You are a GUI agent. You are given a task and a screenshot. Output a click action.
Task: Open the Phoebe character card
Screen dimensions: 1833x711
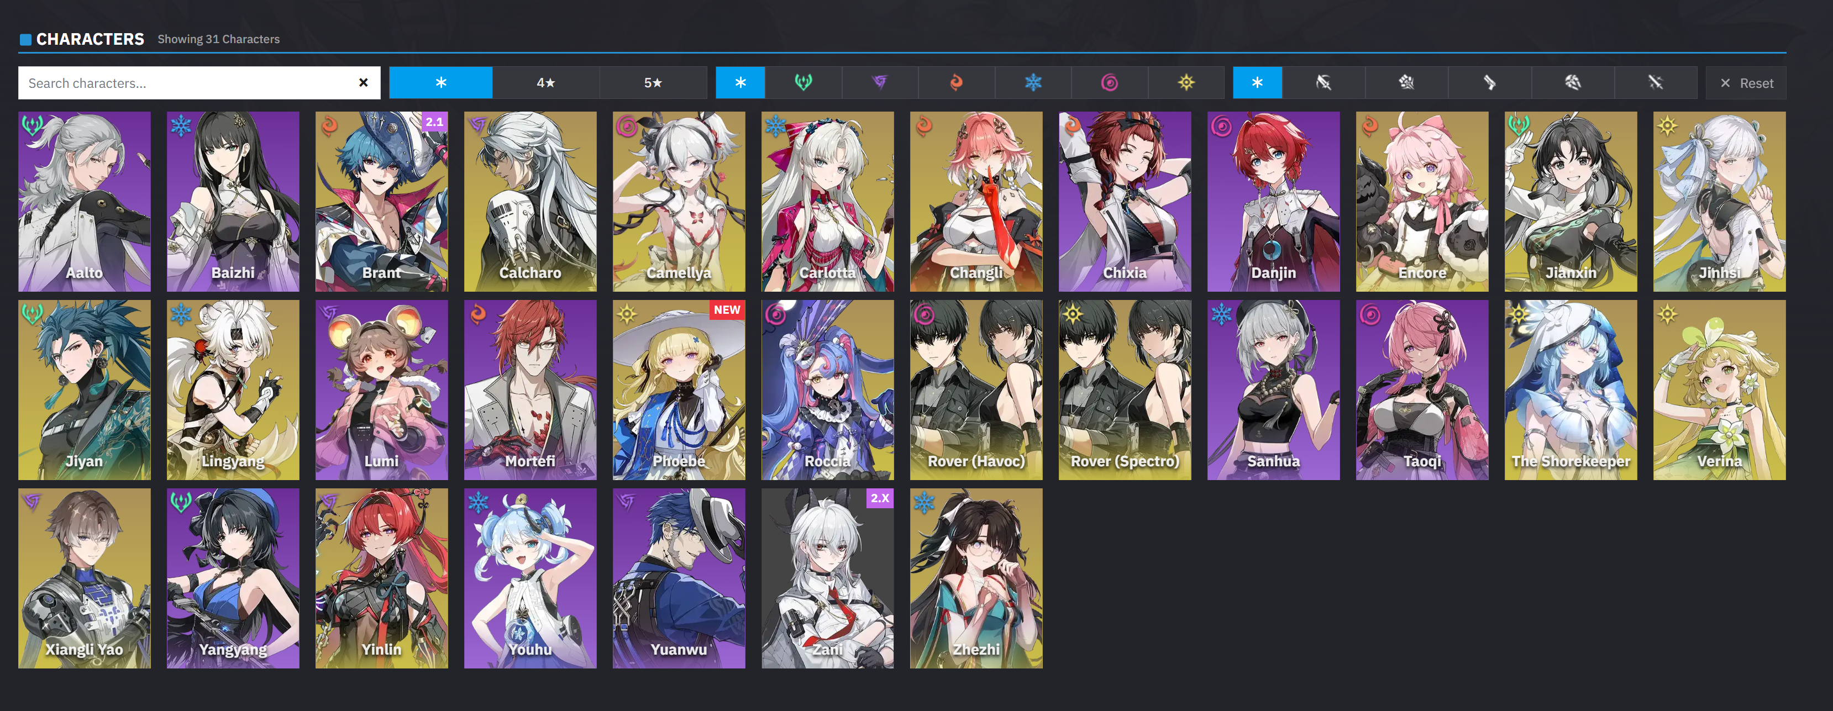[x=679, y=389]
